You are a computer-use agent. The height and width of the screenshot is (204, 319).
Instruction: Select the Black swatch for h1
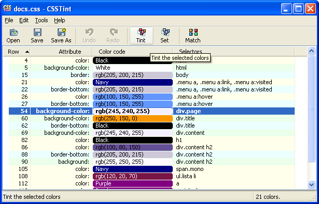pos(133,140)
